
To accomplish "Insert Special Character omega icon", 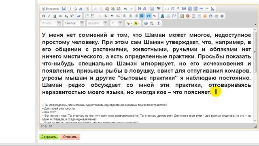I will [210, 16].
